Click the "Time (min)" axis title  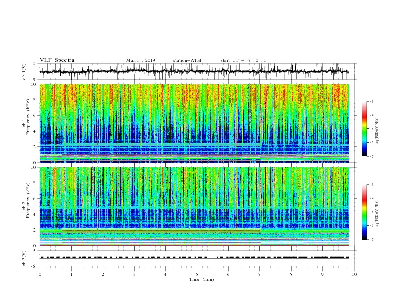click(x=202, y=279)
